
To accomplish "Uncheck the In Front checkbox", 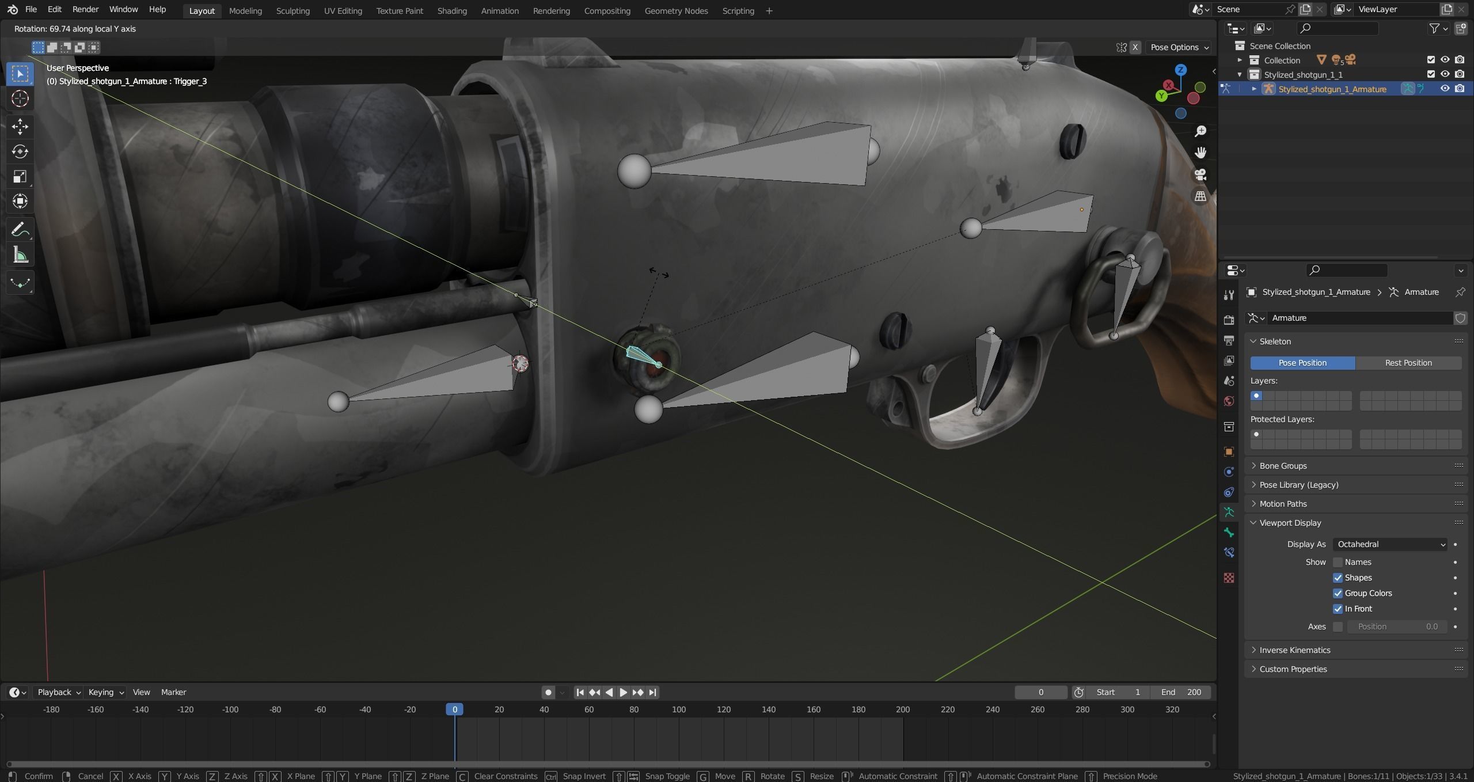I will [1338, 609].
